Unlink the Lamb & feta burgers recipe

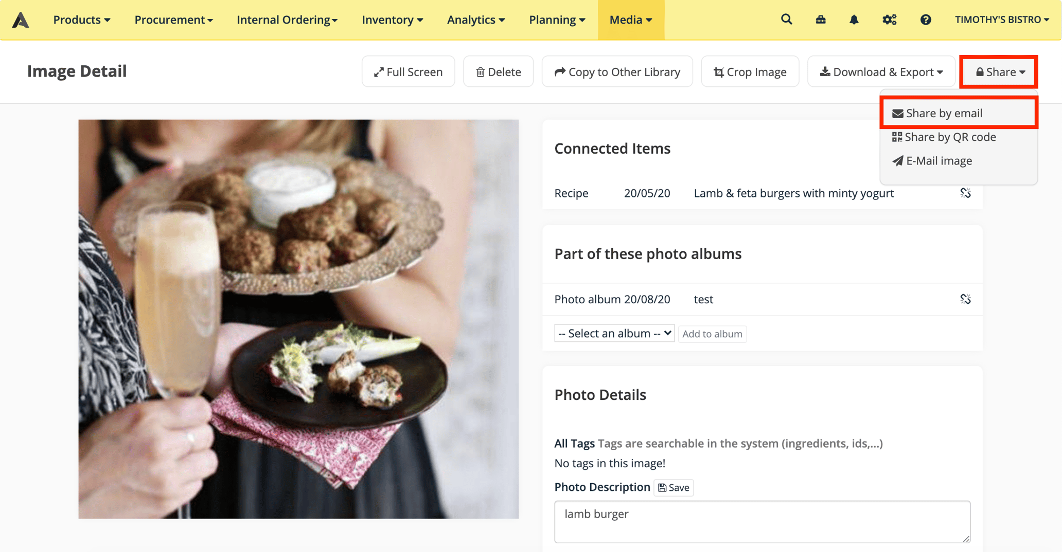[965, 193]
